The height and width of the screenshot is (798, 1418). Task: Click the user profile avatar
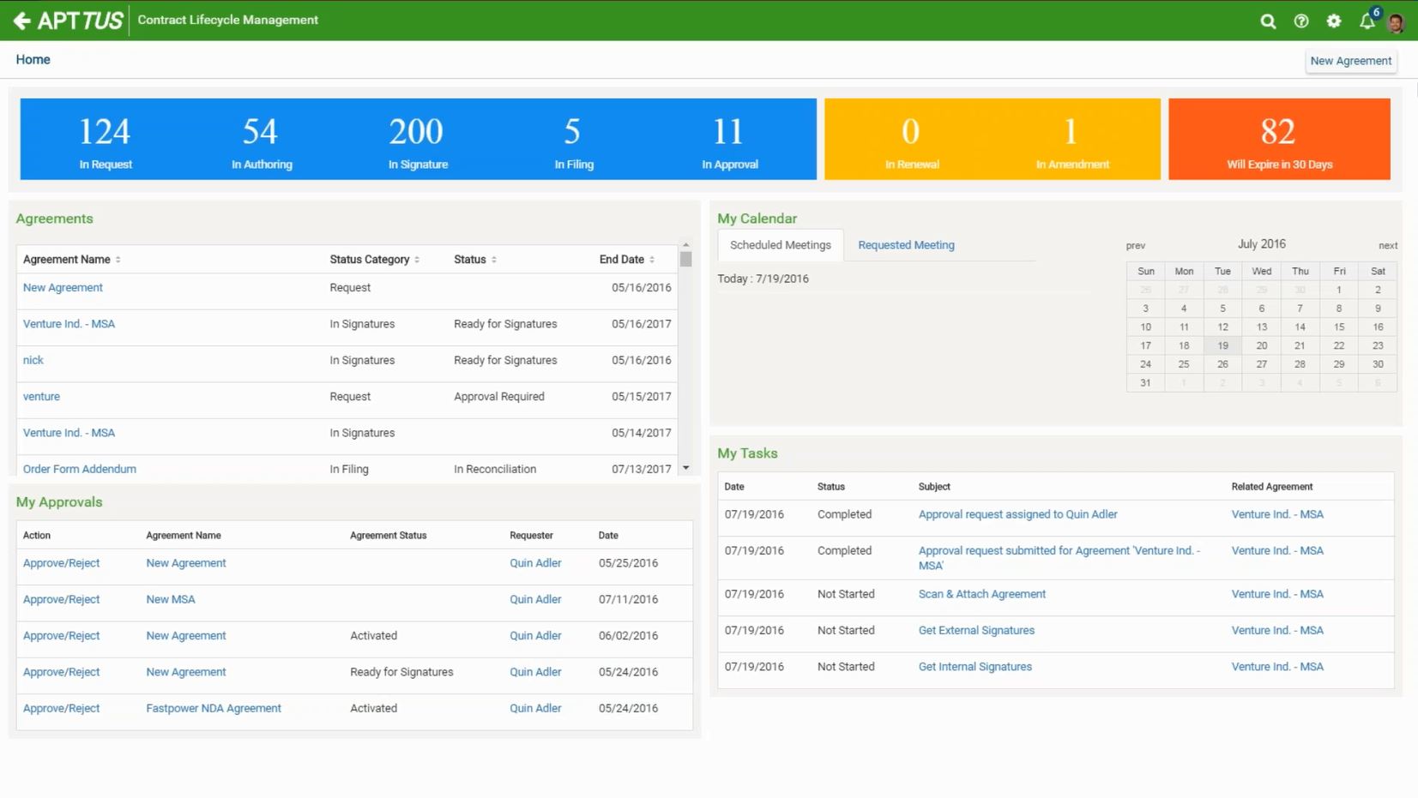click(x=1396, y=23)
